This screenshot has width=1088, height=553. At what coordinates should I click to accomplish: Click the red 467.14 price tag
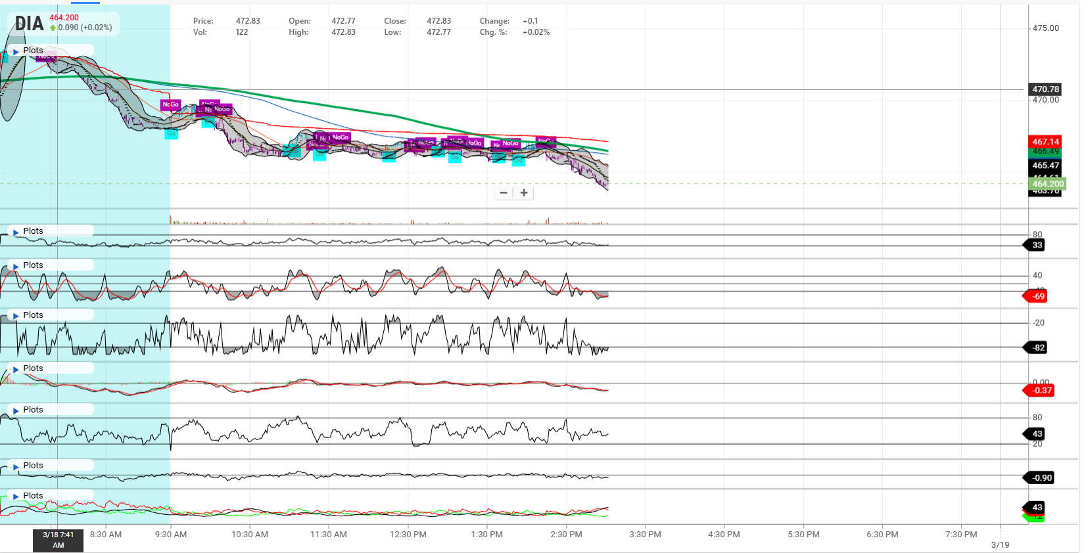point(1045,142)
